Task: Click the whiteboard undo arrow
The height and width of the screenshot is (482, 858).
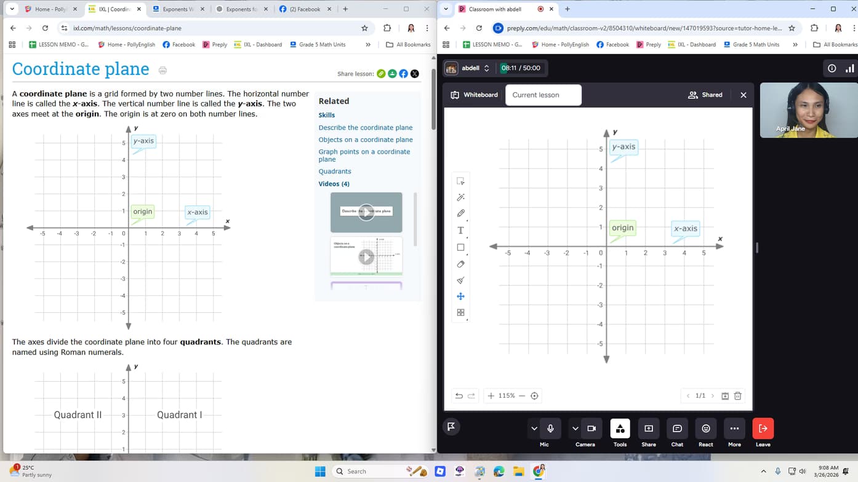Action: (459, 396)
